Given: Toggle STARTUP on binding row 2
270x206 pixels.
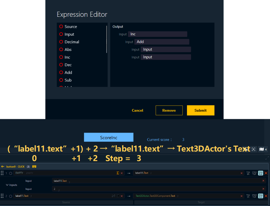Looking at the screenshot, I should click(x=254, y=196).
